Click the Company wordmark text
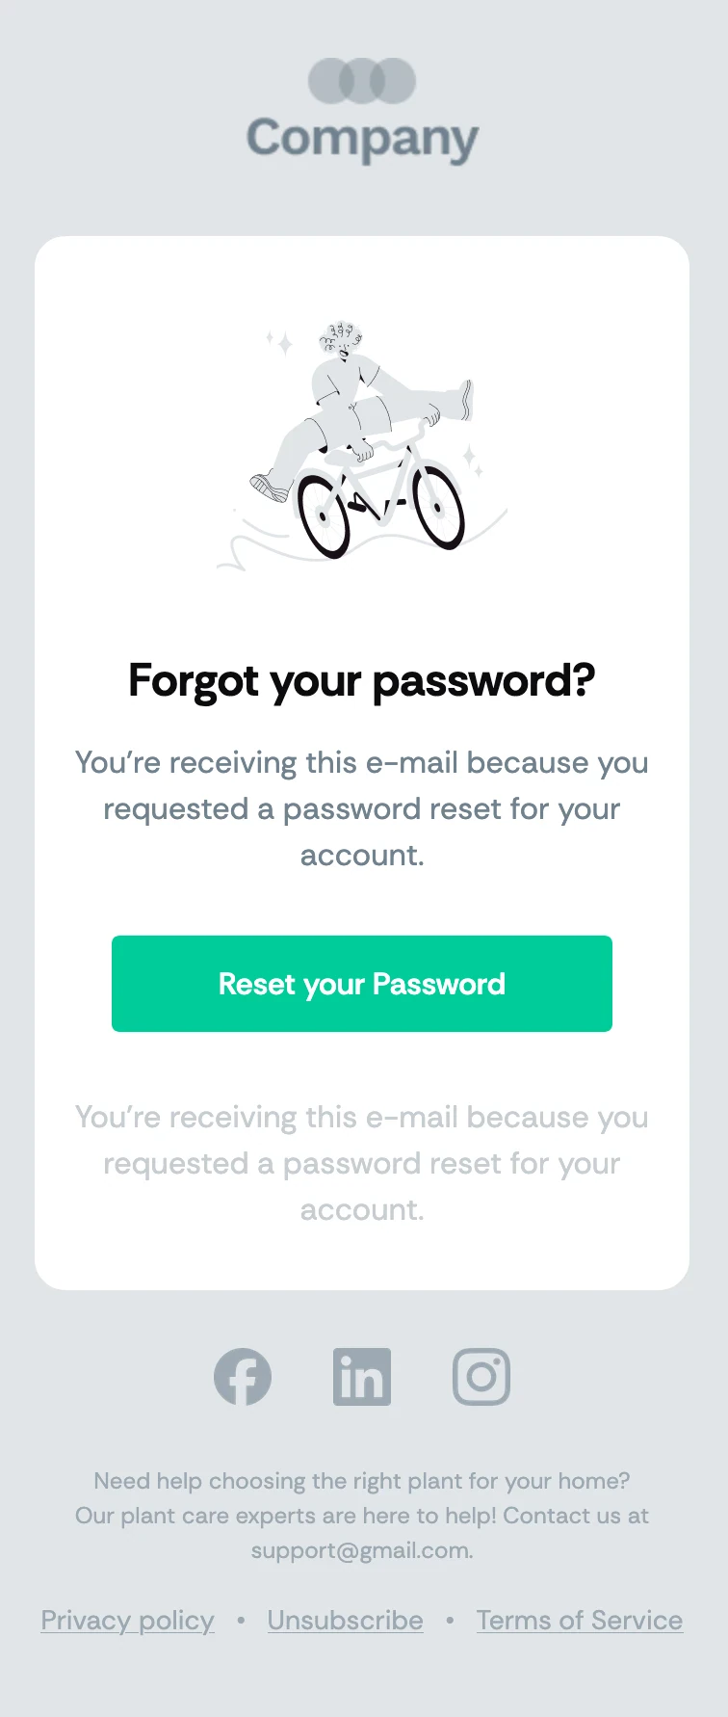This screenshot has height=1717, width=728. [362, 139]
